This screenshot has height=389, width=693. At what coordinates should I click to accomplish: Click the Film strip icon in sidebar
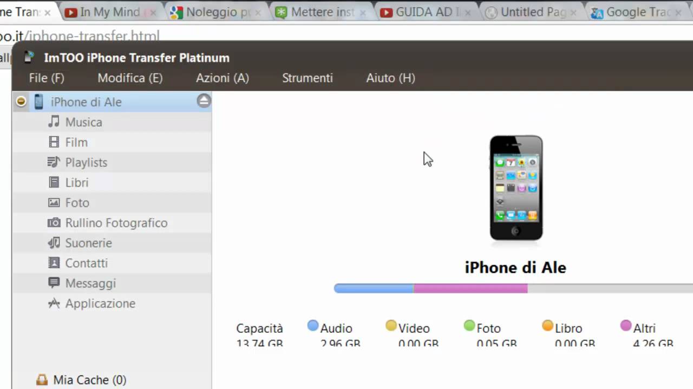[54, 142]
